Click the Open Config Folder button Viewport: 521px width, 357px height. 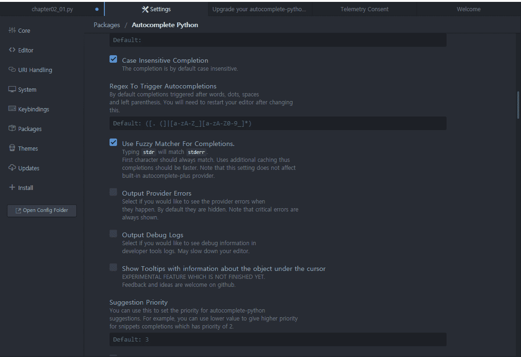tap(42, 211)
